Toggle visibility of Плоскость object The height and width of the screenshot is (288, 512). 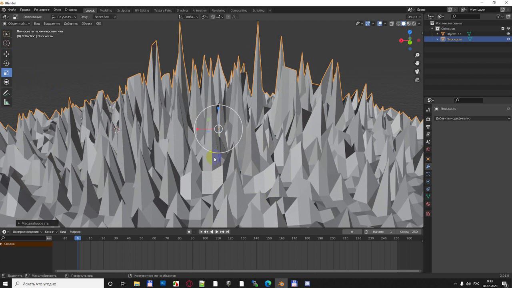click(x=508, y=39)
